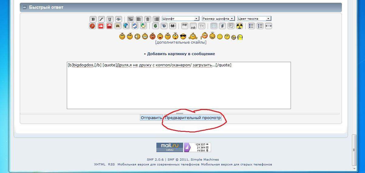Open the purple statistics counter badge
Screen dimensions: 365x173
[197, 147]
